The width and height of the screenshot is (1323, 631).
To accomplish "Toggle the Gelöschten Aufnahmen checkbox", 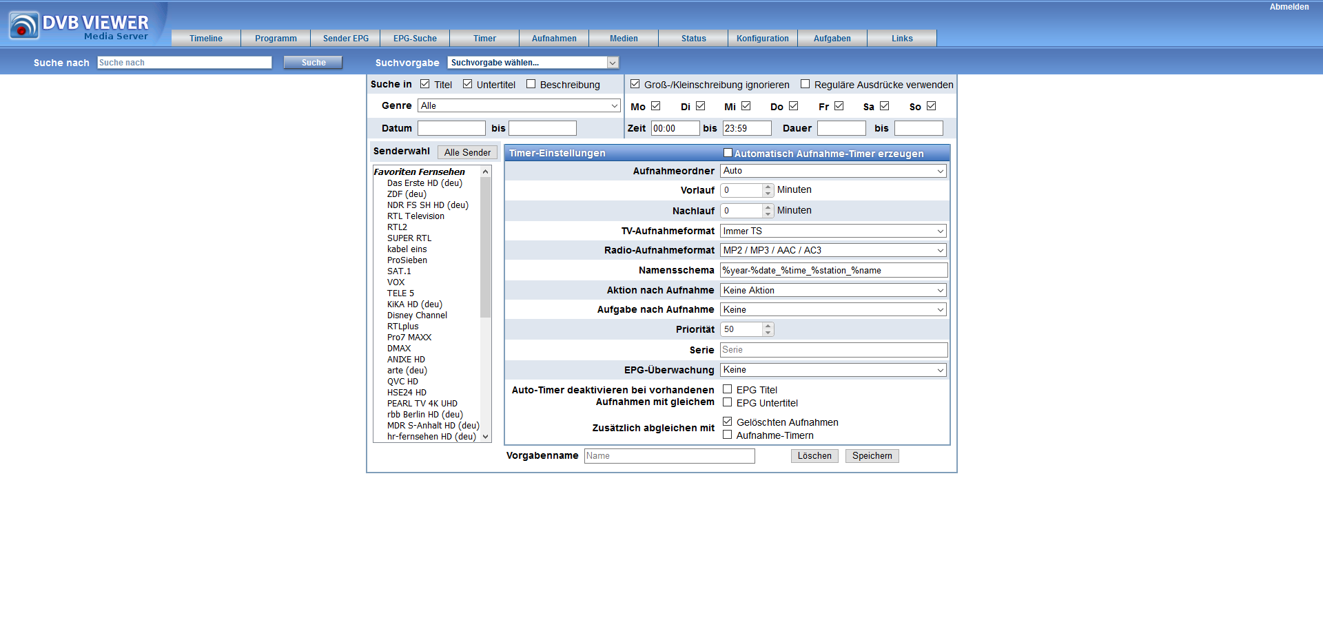I will 727,422.
